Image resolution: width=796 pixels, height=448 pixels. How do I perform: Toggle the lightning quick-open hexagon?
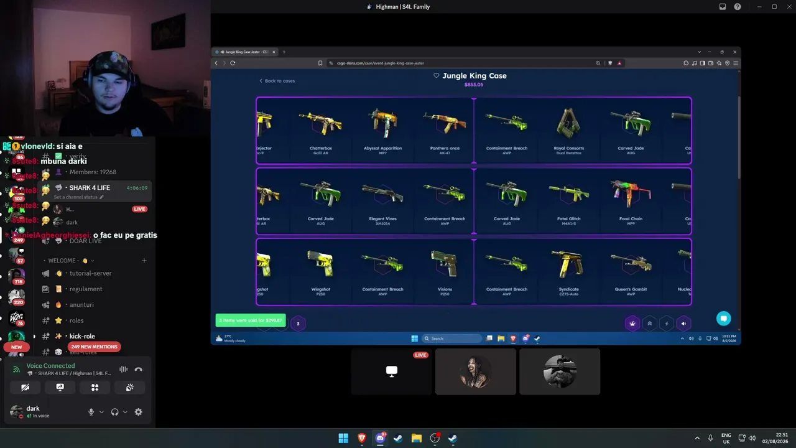[x=667, y=324]
